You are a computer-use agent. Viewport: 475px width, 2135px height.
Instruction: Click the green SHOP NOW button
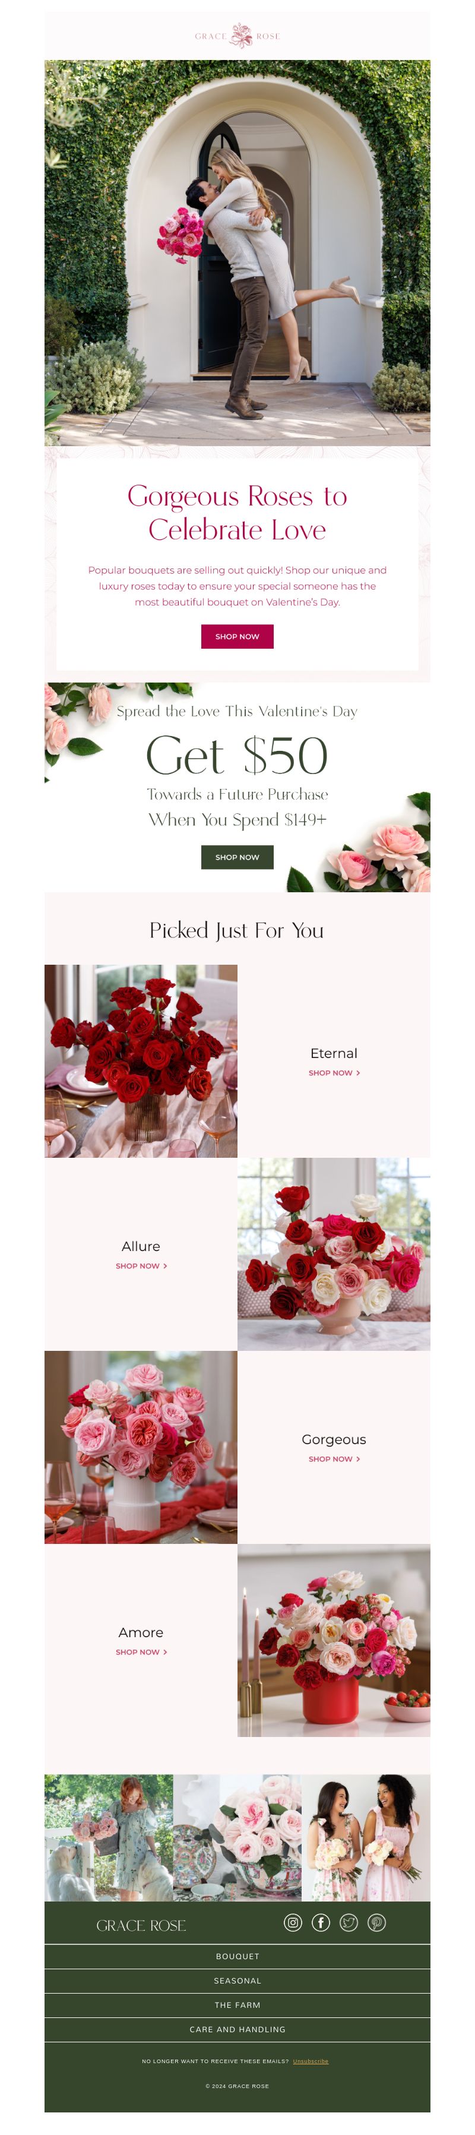coord(237,857)
